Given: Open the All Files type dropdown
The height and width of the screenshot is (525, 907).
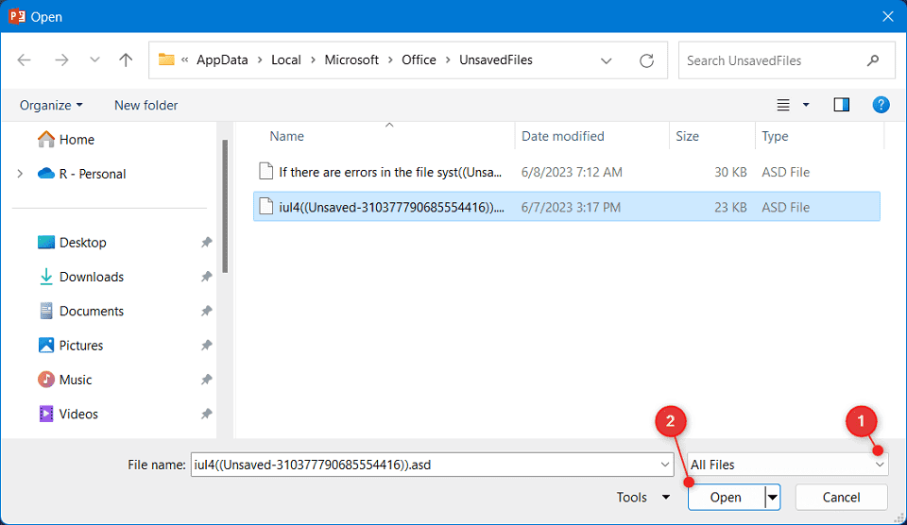Looking at the screenshot, I should pos(788,465).
